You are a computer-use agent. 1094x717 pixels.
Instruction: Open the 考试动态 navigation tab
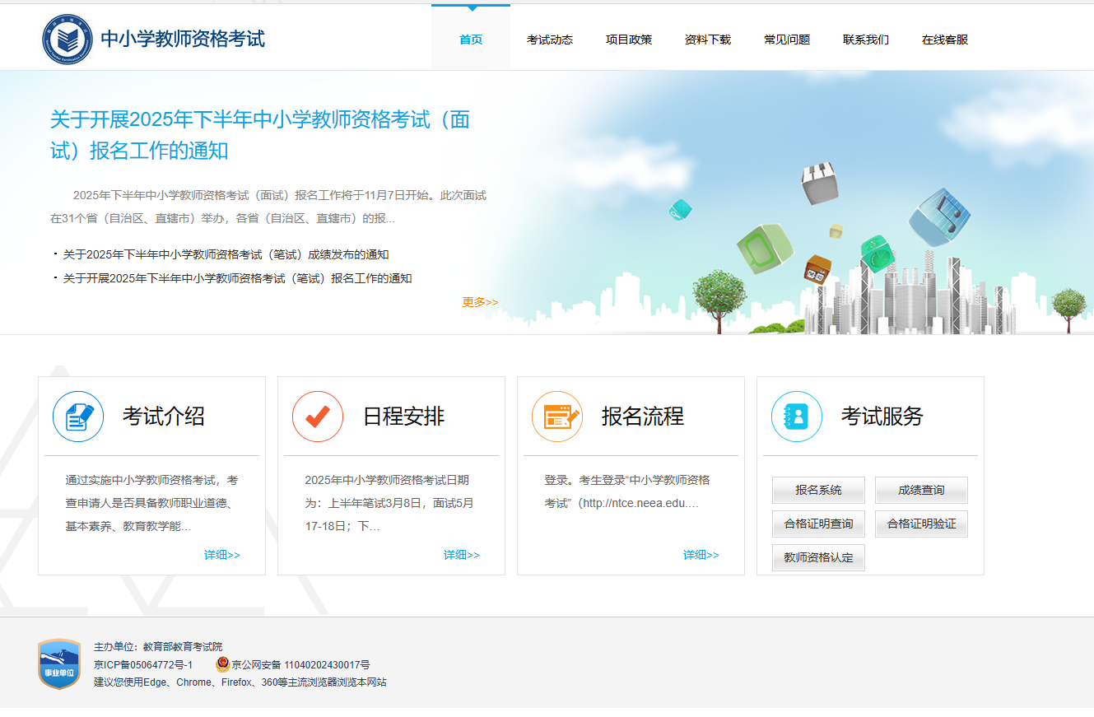point(550,40)
